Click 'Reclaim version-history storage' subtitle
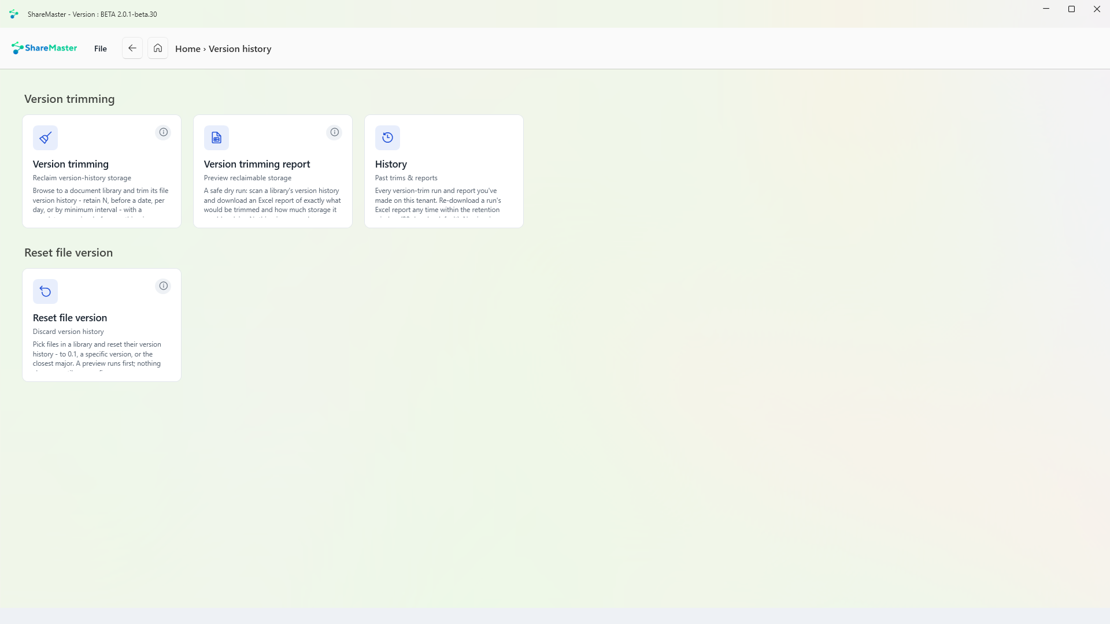This screenshot has height=624, width=1110. point(82,178)
